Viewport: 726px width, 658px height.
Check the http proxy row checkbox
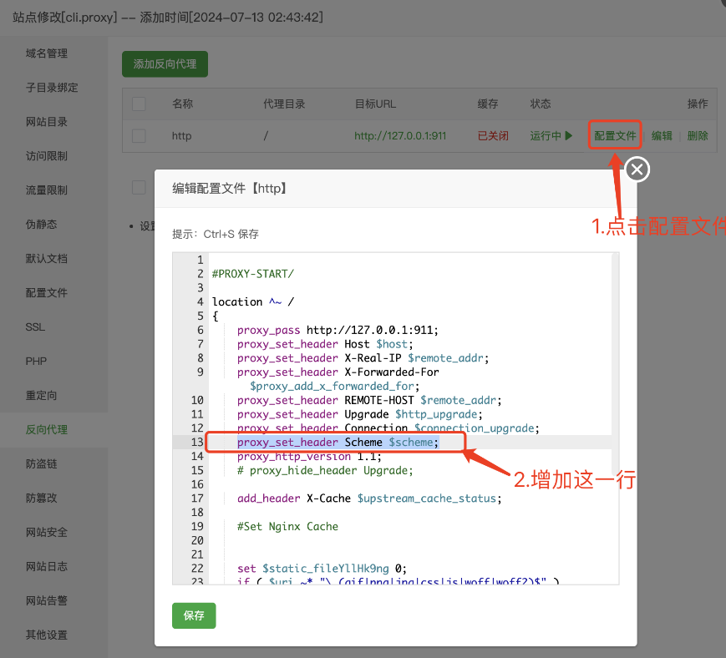pos(139,135)
